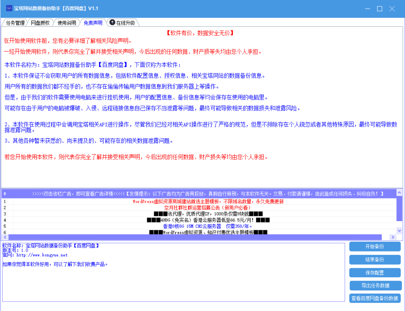The width and height of the screenshot is (405, 311).
Task: Open the 在线升级 tab
Action: pos(123,23)
